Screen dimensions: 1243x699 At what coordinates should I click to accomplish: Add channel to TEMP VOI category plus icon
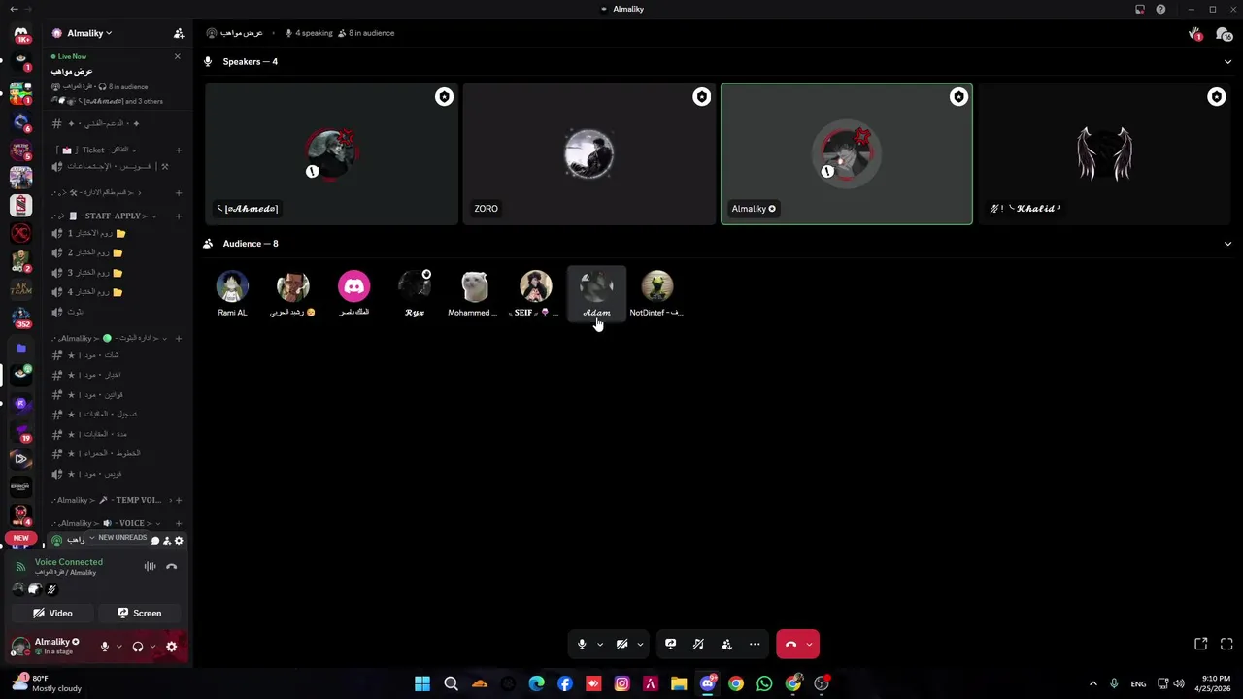click(179, 500)
